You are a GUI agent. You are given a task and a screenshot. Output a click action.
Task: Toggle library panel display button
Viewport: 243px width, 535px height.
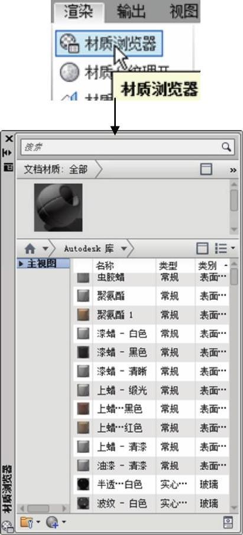point(202,249)
